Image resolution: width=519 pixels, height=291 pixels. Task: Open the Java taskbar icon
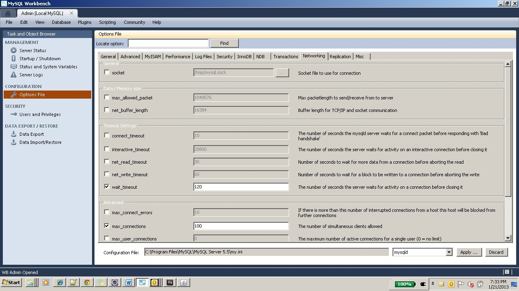[184, 283]
